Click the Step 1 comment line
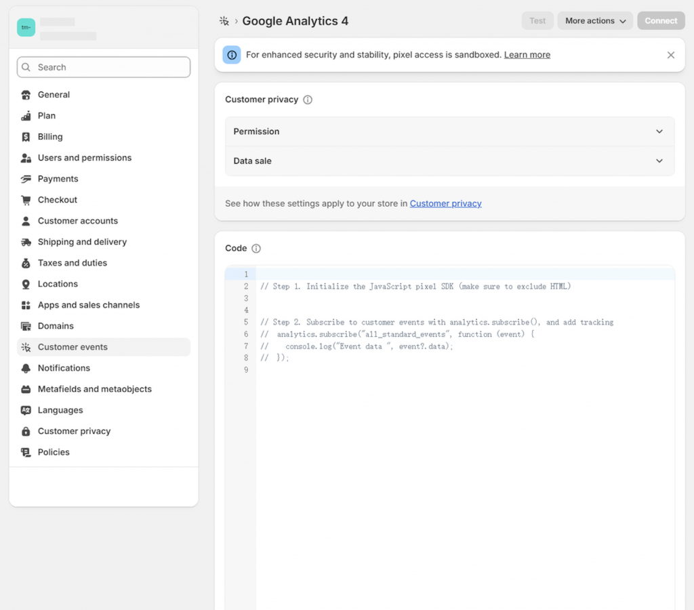The width and height of the screenshot is (694, 610). (x=415, y=287)
